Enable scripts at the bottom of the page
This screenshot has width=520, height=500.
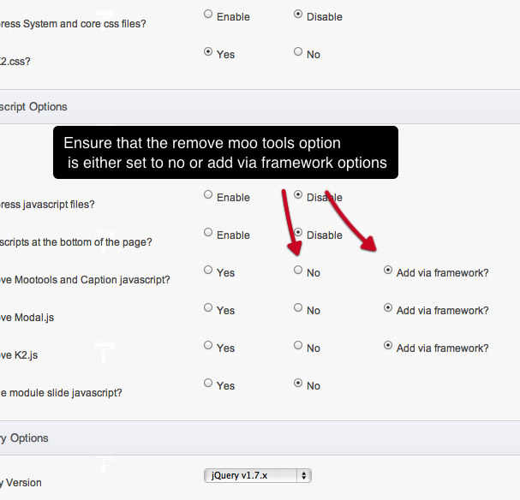pos(208,232)
